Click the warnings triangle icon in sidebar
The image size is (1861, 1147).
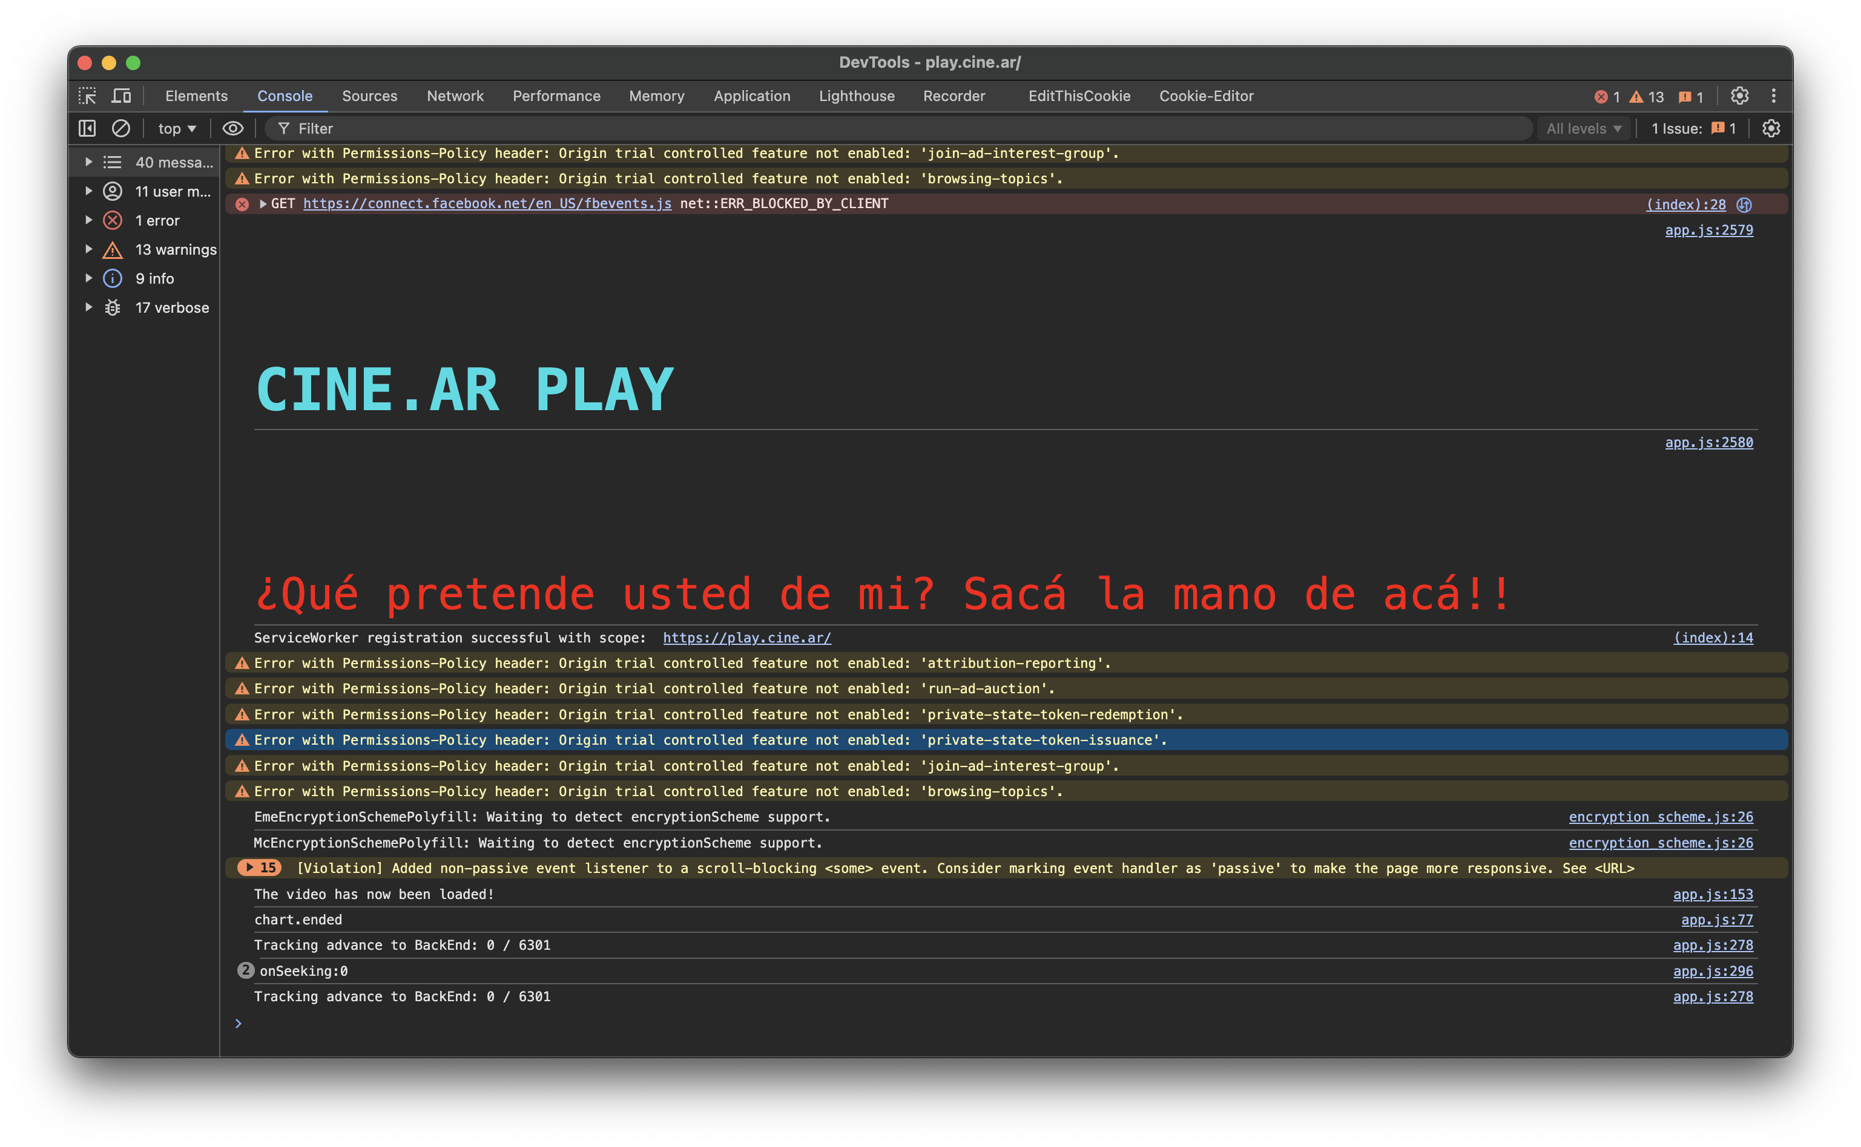click(x=113, y=250)
